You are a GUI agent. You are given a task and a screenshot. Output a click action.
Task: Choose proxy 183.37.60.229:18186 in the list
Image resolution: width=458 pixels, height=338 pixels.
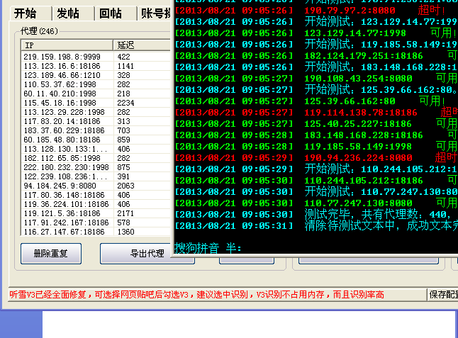[67, 130]
